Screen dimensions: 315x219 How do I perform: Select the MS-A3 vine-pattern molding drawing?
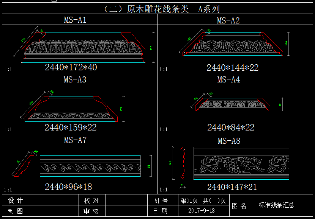(71, 109)
